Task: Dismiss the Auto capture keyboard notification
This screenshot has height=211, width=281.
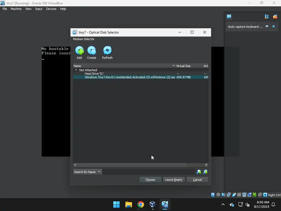Action: click(274, 26)
